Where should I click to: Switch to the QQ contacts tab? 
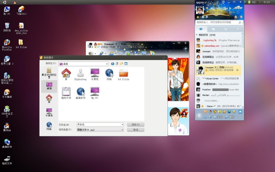tap(201, 29)
